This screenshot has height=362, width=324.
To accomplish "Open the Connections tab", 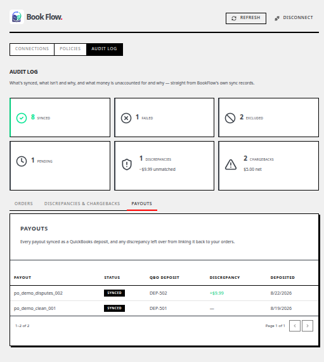I will click(32, 49).
